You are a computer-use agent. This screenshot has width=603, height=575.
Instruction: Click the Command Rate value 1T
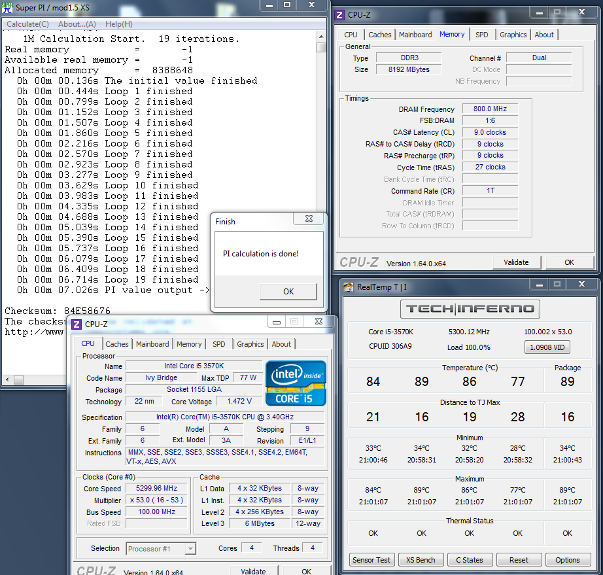[x=490, y=191]
